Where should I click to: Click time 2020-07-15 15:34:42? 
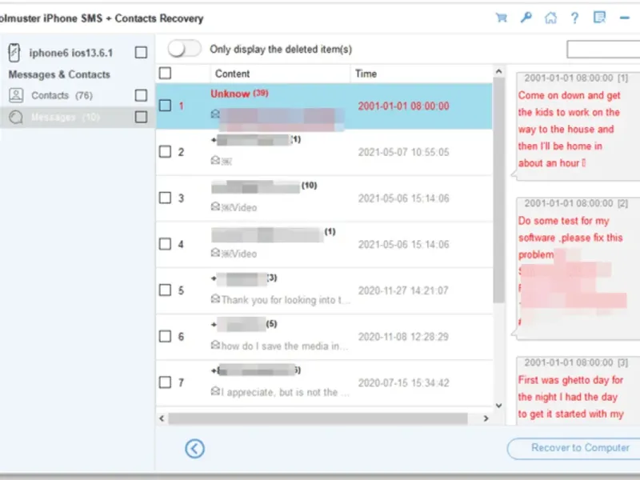click(x=404, y=383)
